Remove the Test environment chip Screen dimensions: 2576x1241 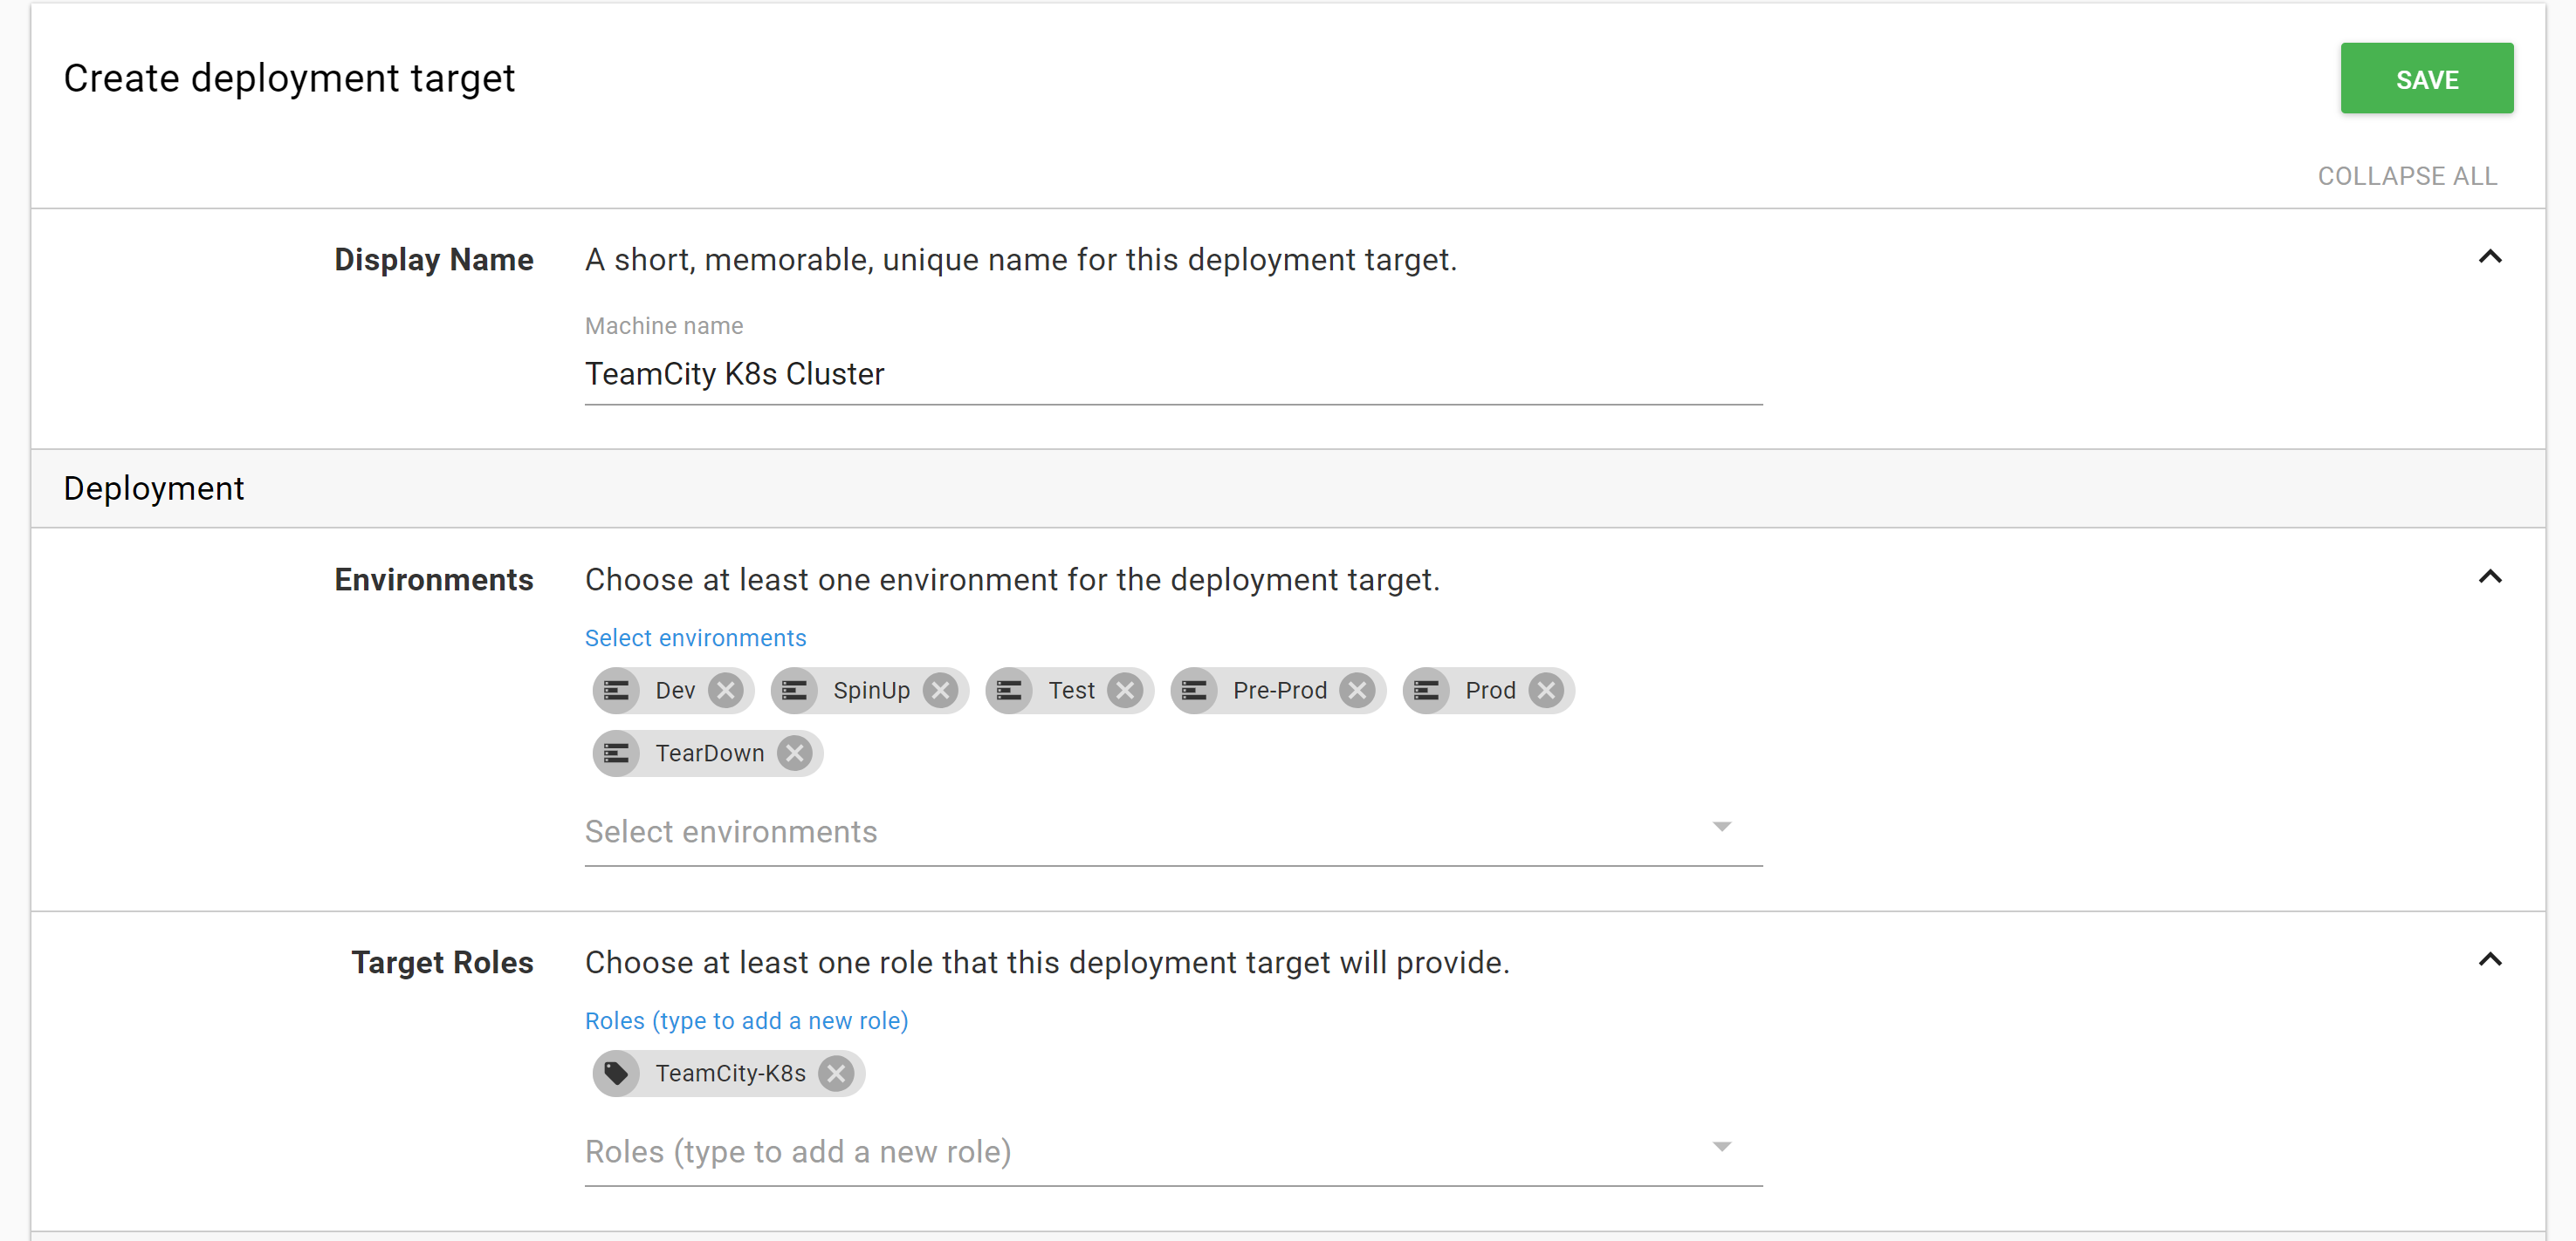tap(1125, 691)
